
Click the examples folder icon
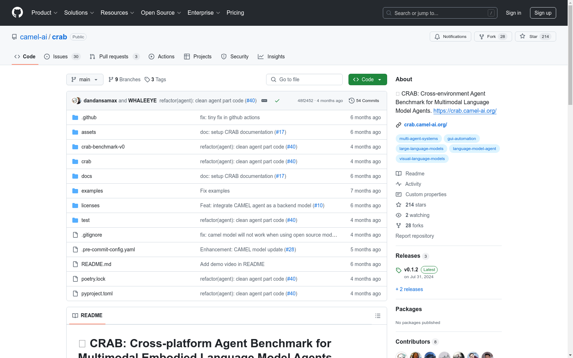point(75,191)
